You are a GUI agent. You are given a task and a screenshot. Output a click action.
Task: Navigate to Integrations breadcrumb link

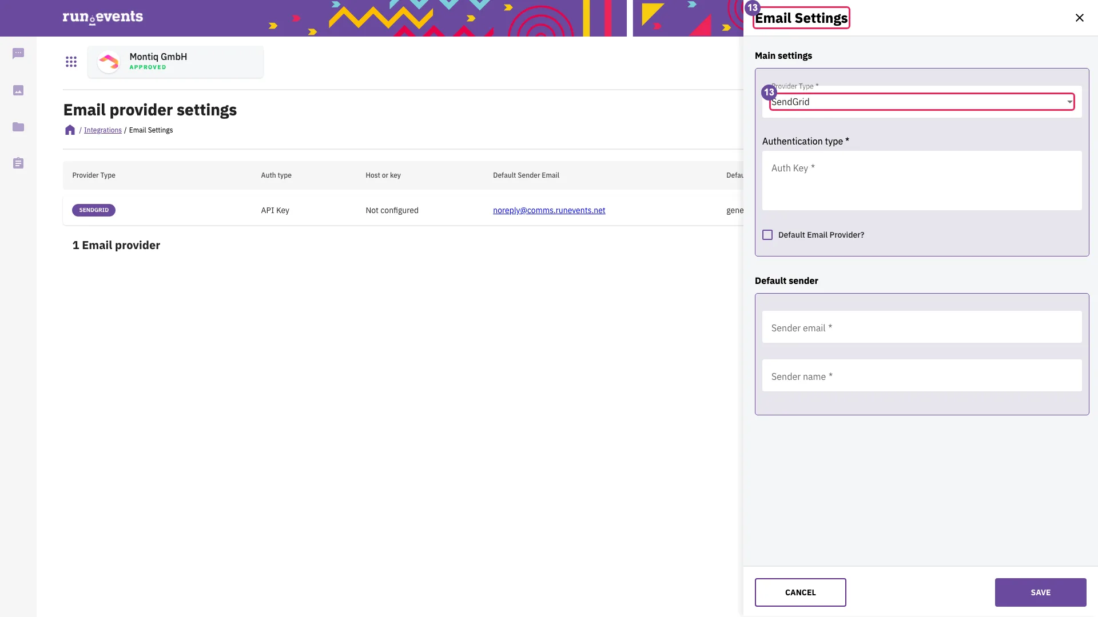coord(103,130)
